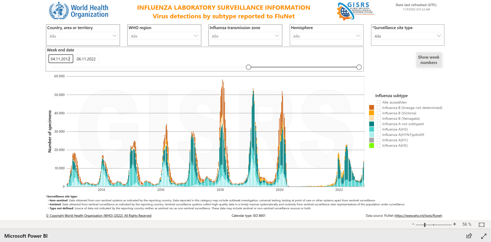Open the Country, area or territory dropdown
The height and width of the screenshot is (242, 491).
point(83,36)
